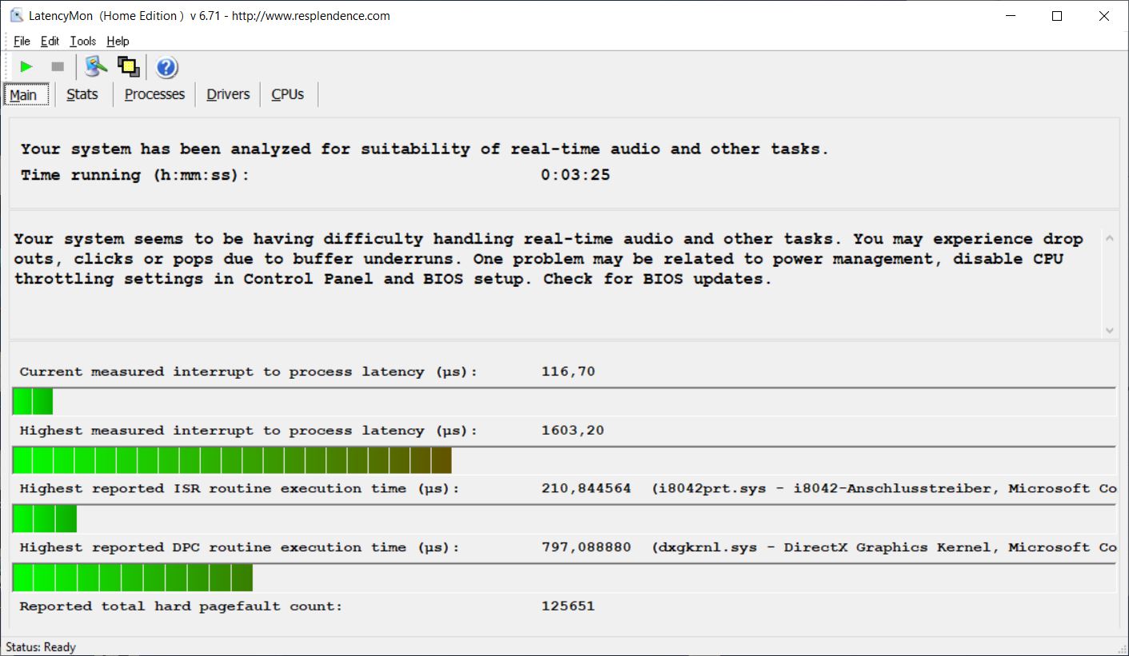Start monitoring with the green play button

point(26,67)
